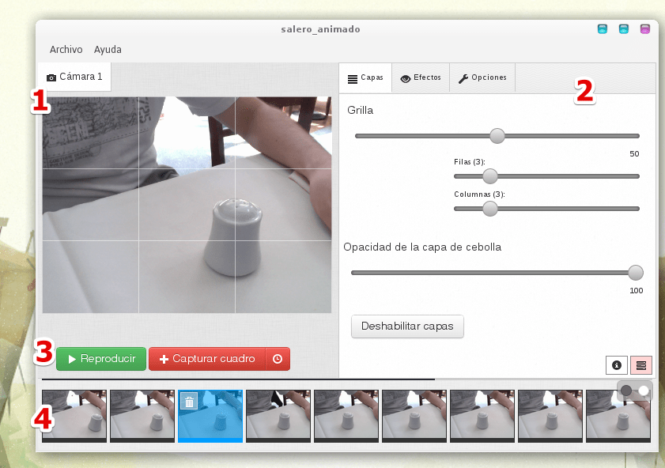
Task: Delete the selected blue frame with the trash icon
Action: click(x=189, y=402)
